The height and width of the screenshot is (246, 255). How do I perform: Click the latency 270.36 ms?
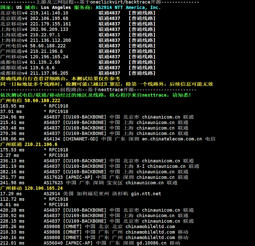(12, 133)
